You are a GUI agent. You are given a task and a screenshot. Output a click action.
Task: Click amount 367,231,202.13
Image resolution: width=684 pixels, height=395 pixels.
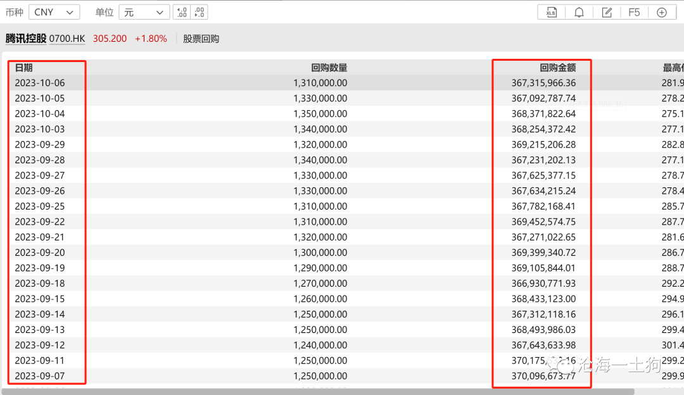coord(543,160)
